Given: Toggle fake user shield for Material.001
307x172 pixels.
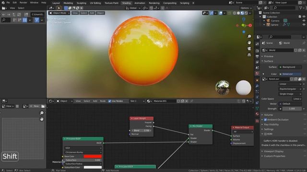Looking at the screenshot, I should [178, 101].
